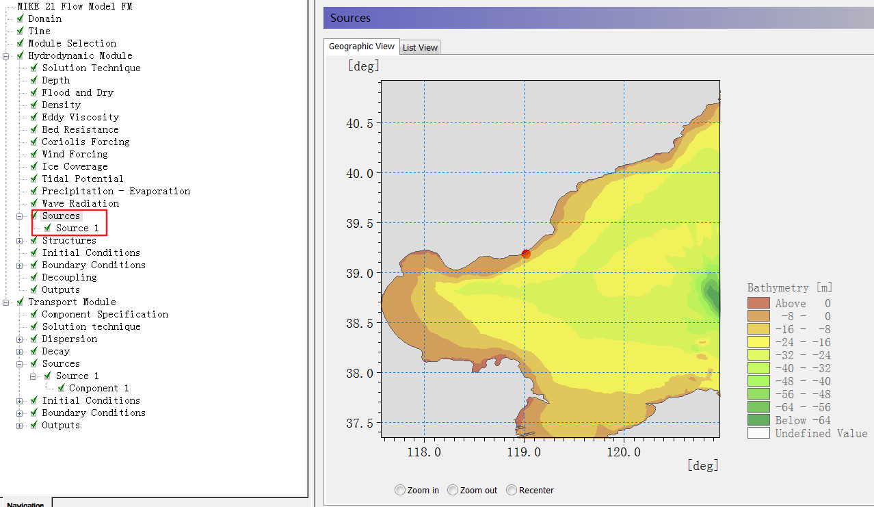Select Component 1 in the tree
Screen dimensions: 874x507
tap(98, 388)
